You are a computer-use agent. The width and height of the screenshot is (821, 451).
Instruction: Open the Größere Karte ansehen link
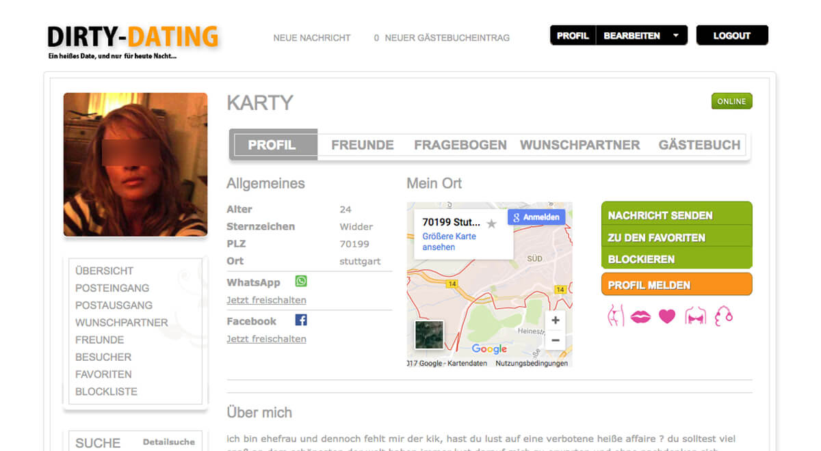point(449,242)
